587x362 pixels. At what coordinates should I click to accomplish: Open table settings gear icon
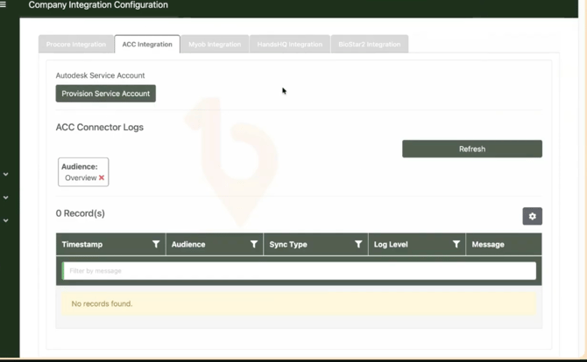533,216
